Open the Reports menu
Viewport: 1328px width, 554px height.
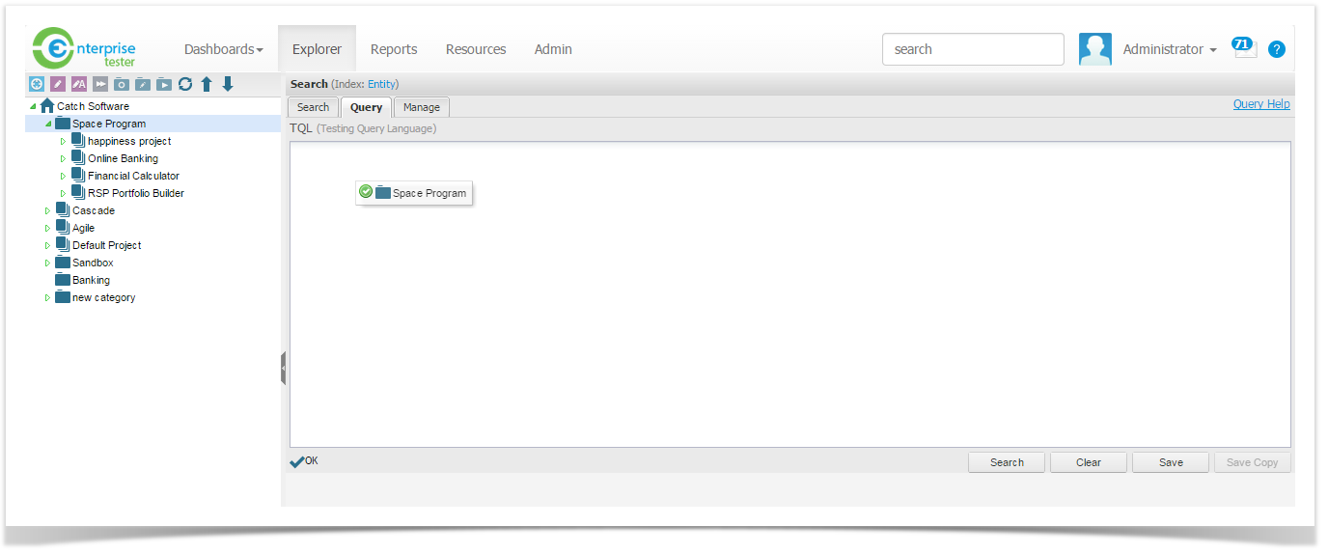point(394,49)
